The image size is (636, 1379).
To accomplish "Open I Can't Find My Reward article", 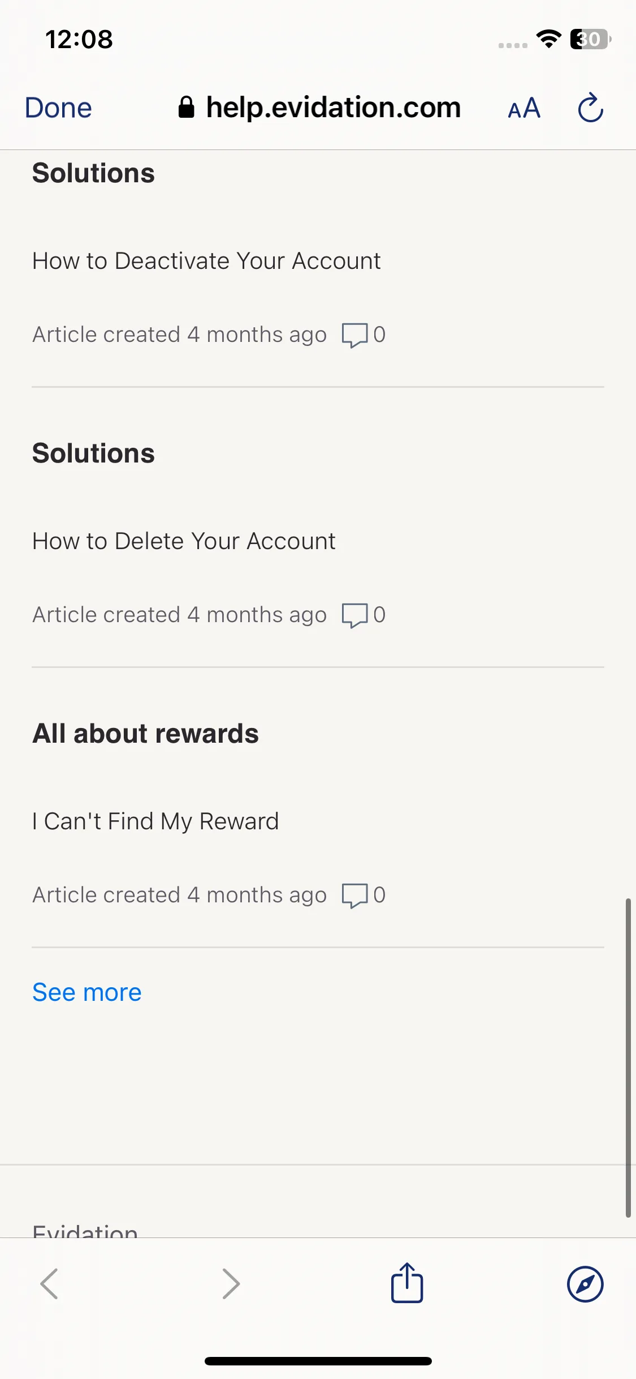I will (x=155, y=821).
